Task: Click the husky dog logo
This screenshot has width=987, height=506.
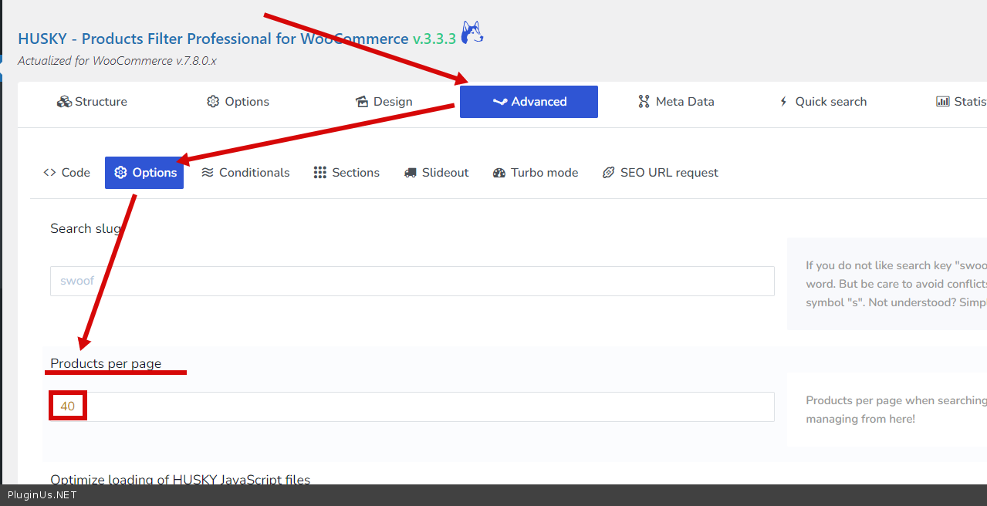Action: coord(472,33)
